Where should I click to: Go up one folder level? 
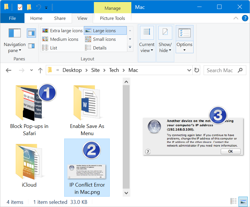(40, 70)
